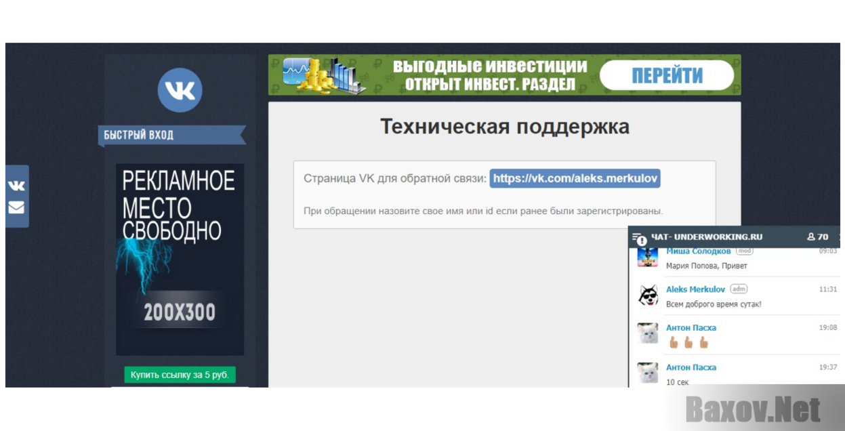Viewport: 845px width, 431px height.
Task: Open Антон Пасха name above thumbs-up message
Action: 691,328
